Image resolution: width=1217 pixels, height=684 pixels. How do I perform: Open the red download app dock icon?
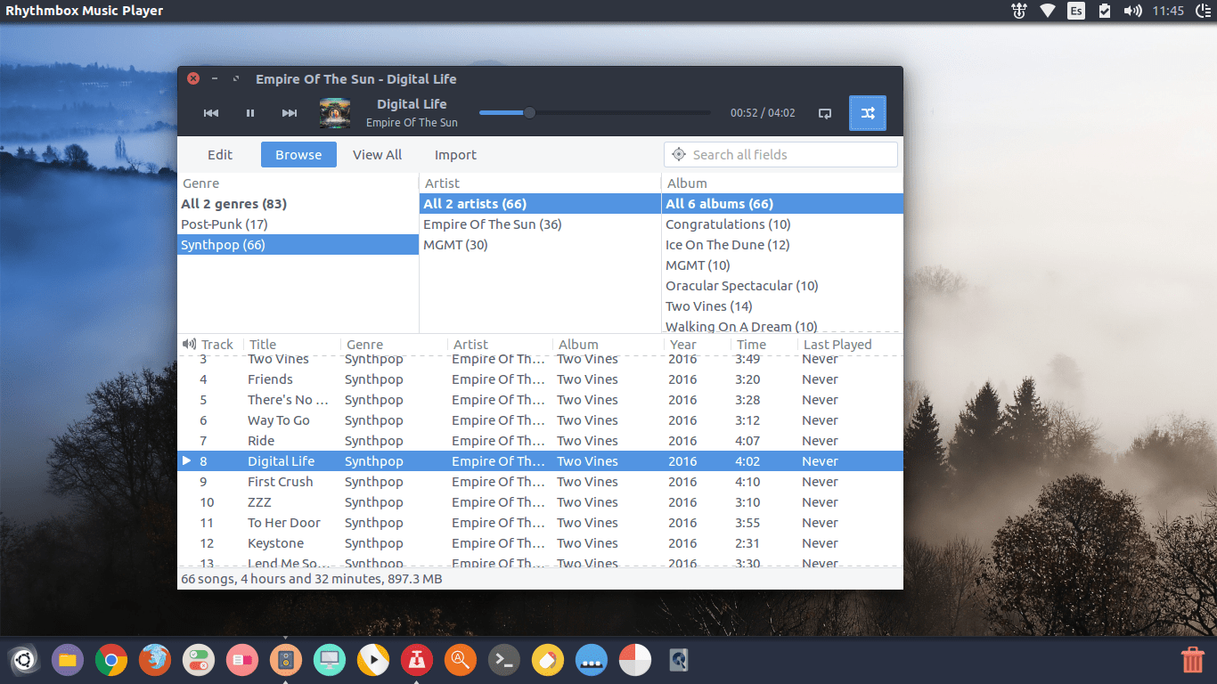pos(417,660)
